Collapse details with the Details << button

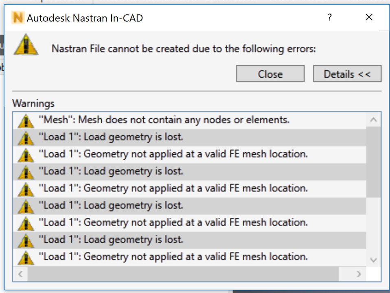coord(347,74)
